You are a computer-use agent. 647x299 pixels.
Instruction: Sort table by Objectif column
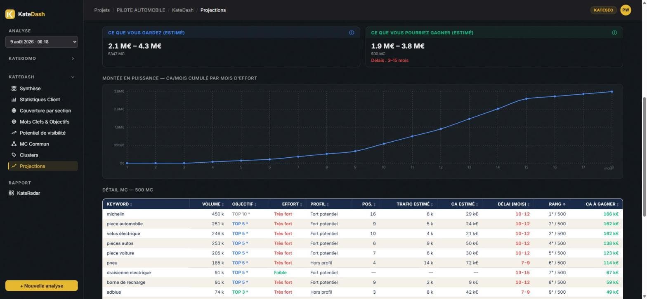244,204
